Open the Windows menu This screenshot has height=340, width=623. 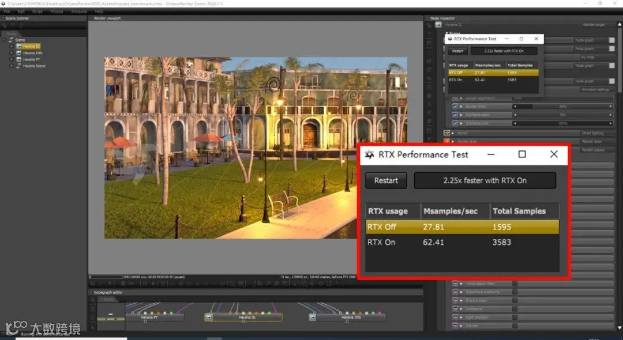(78, 12)
